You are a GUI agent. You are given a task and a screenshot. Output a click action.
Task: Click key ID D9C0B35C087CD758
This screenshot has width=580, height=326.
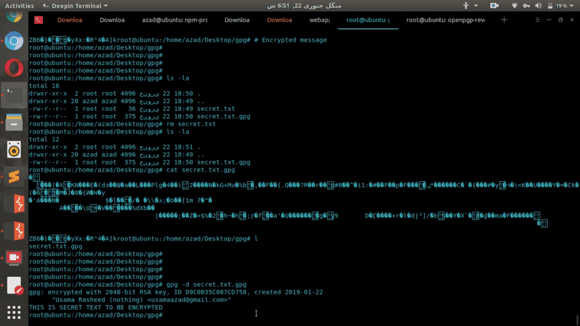click(x=216, y=293)
